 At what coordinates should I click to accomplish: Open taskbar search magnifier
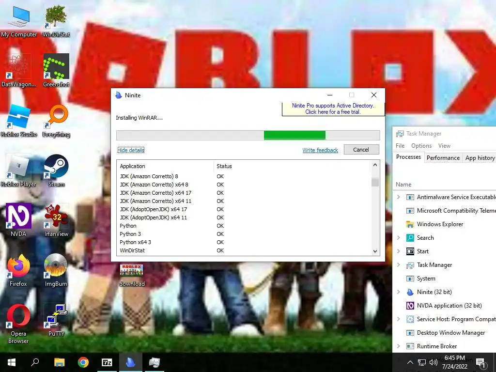[x=35, y=362]
